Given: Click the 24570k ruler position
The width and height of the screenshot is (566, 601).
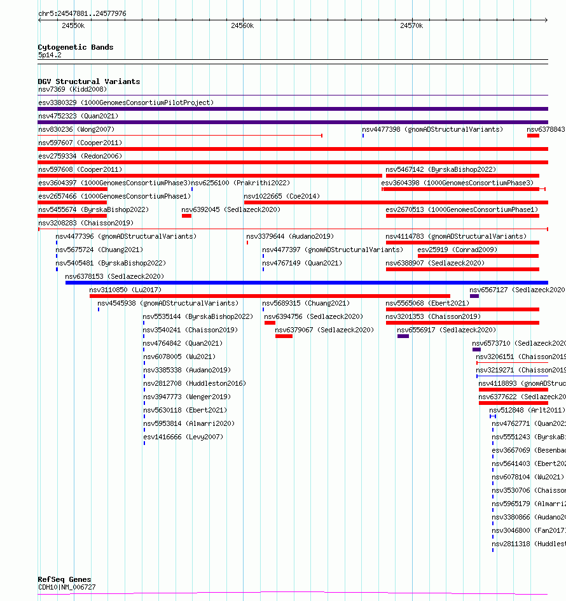Looking at the screenshot, I should click(x=411, y=25).
